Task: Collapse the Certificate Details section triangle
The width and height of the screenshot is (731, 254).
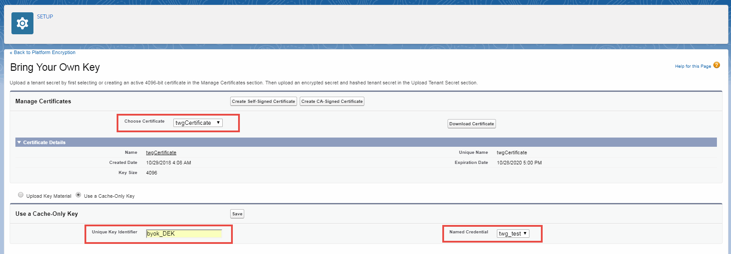Action: tap(19, 142)
